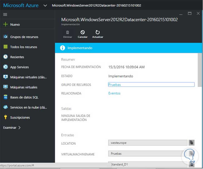Click Todos los recursos grid icon
The height and width of the screenshot is (169, 203).
pyautogui.click(x=6, y=47)
